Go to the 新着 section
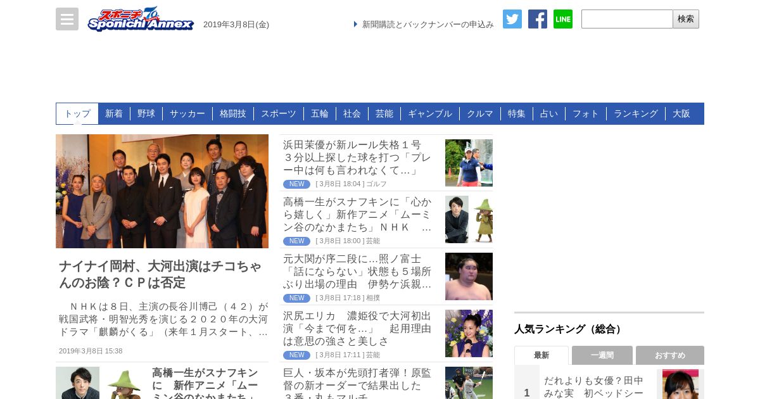760x399 pixels. click(114, 113)
